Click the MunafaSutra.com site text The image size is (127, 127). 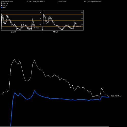pyautogui.click(x=94, y=2)
